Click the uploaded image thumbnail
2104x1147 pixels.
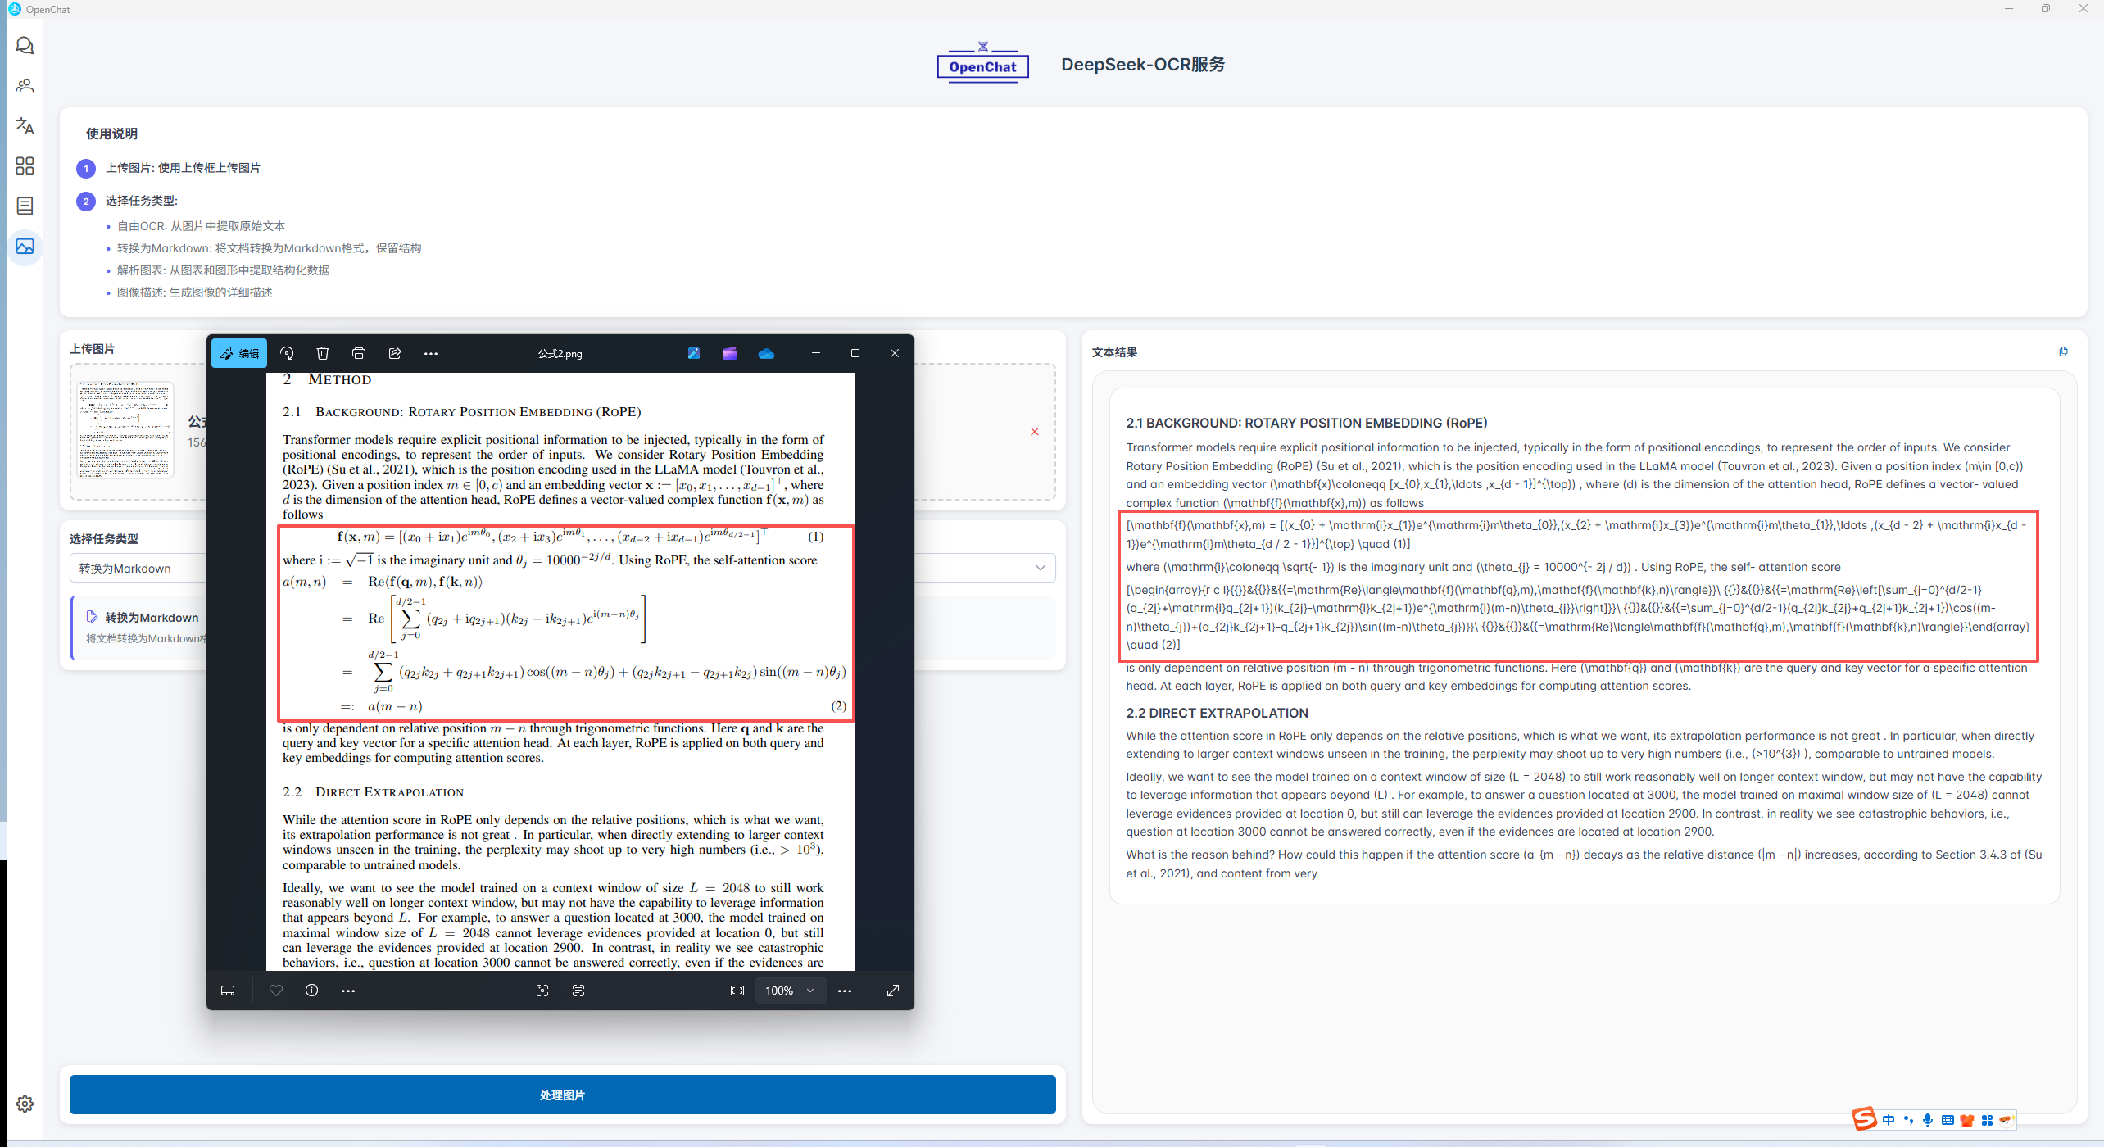[125, 430]
